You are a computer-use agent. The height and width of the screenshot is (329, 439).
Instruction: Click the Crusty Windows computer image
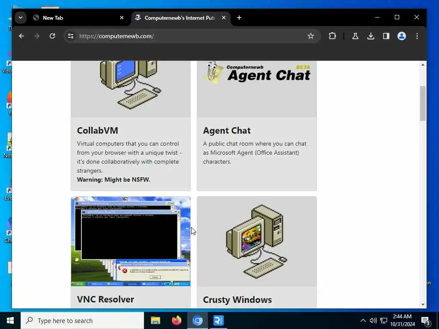(x=257, y=242)
